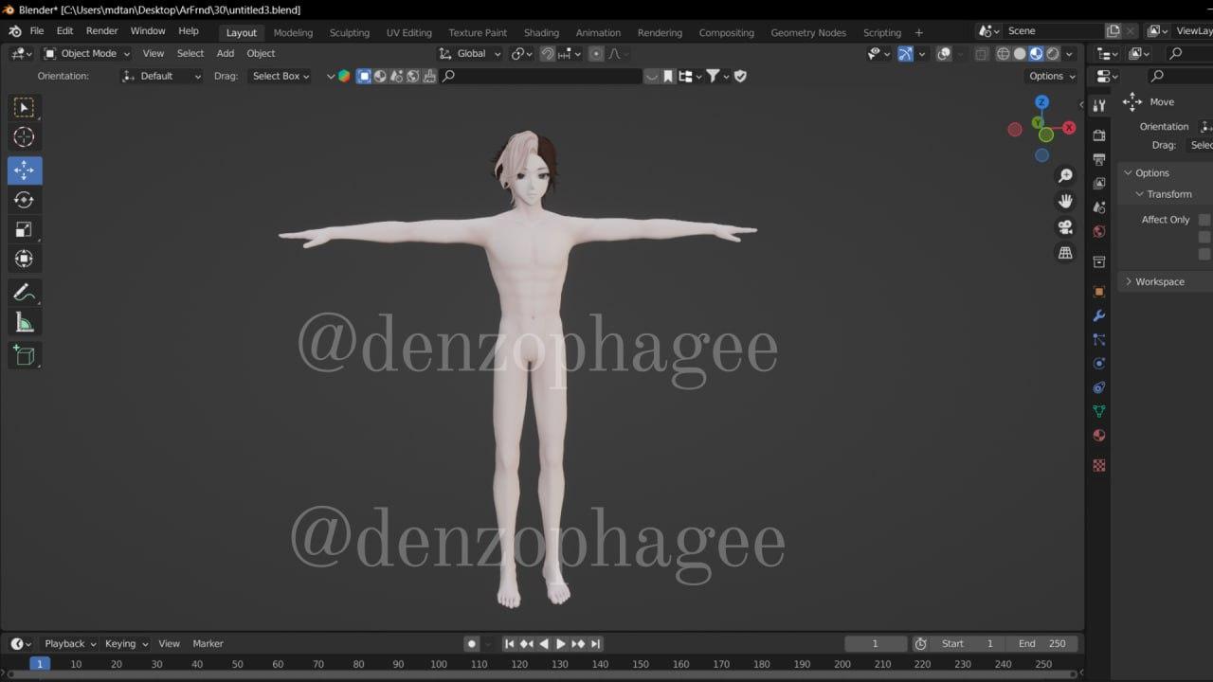Toggle viewport overlays visibility
The height and width of the screenshot is (682, 1213).
(x=944, y=54)
